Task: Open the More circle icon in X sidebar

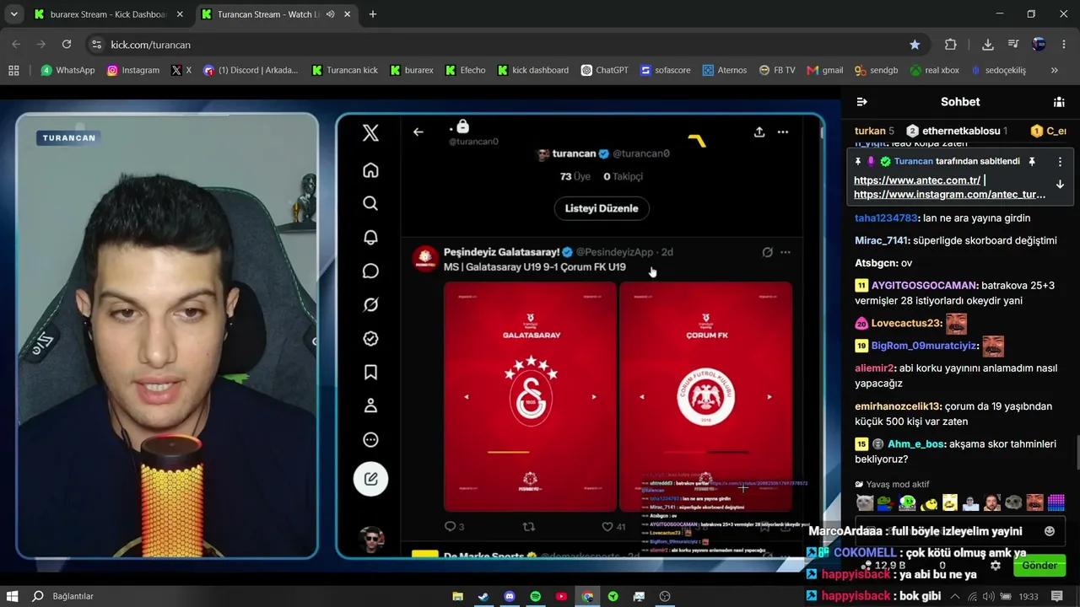Action: point(370,439)
